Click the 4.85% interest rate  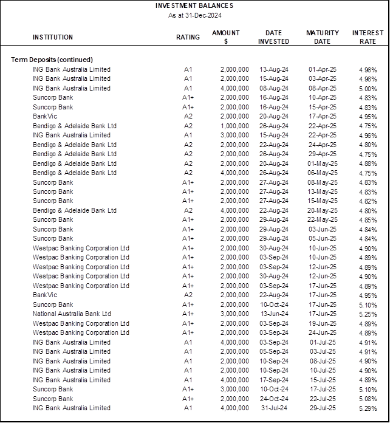pos(368,221)
